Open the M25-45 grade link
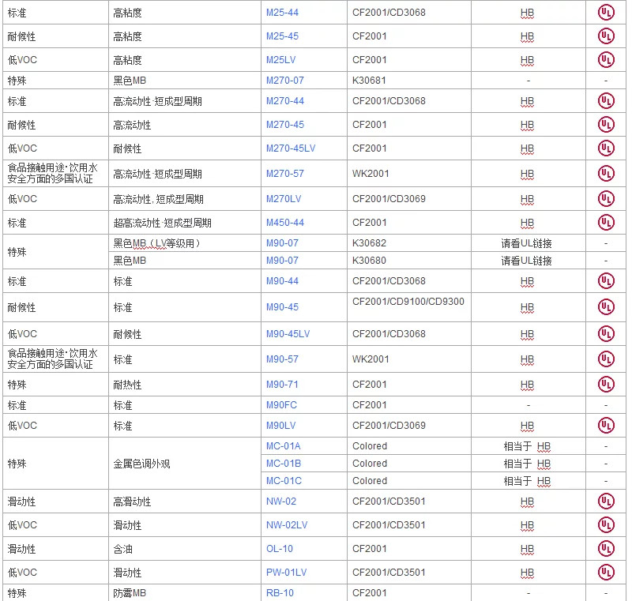 point(282,36)
